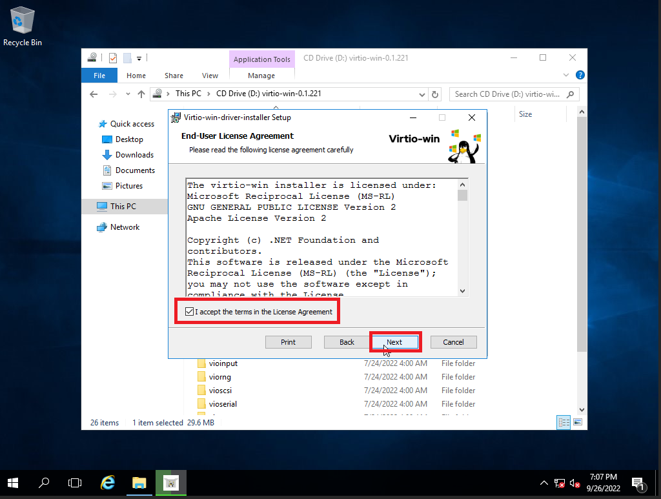Open the File menu tab
Viewport: 661px width, 499px height.
(x=99, y=76)
